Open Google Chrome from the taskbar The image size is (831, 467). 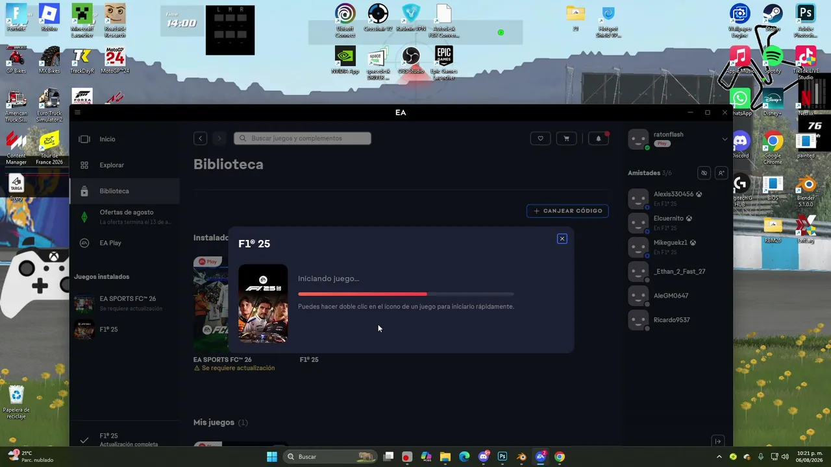560,457
